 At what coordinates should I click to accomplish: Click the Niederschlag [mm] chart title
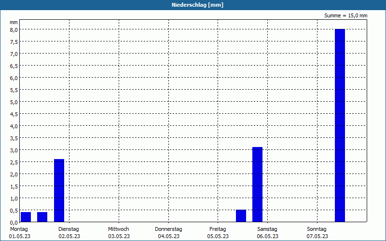(x=197, y=5)
